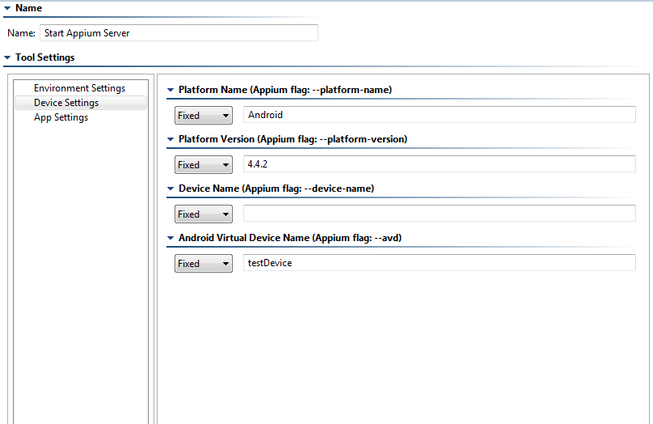Click the Platform Version field showing 4.4.2
Image resolution: width=653 pixels, height=424 pixels.
pyautogui.click(x=440, y=163)
